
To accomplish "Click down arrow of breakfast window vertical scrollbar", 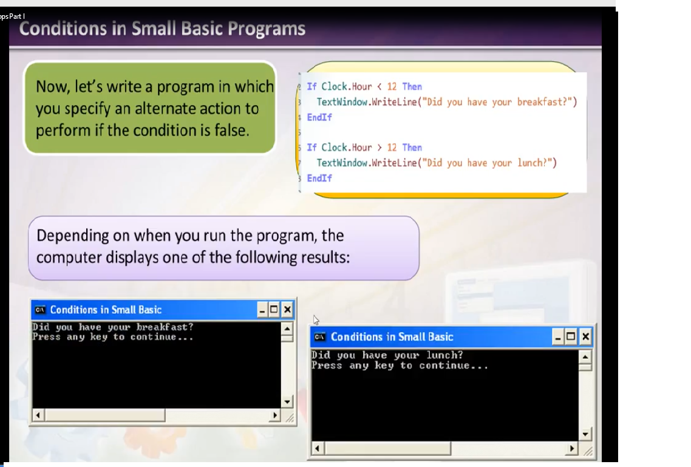I will click(x=287, y=402).
